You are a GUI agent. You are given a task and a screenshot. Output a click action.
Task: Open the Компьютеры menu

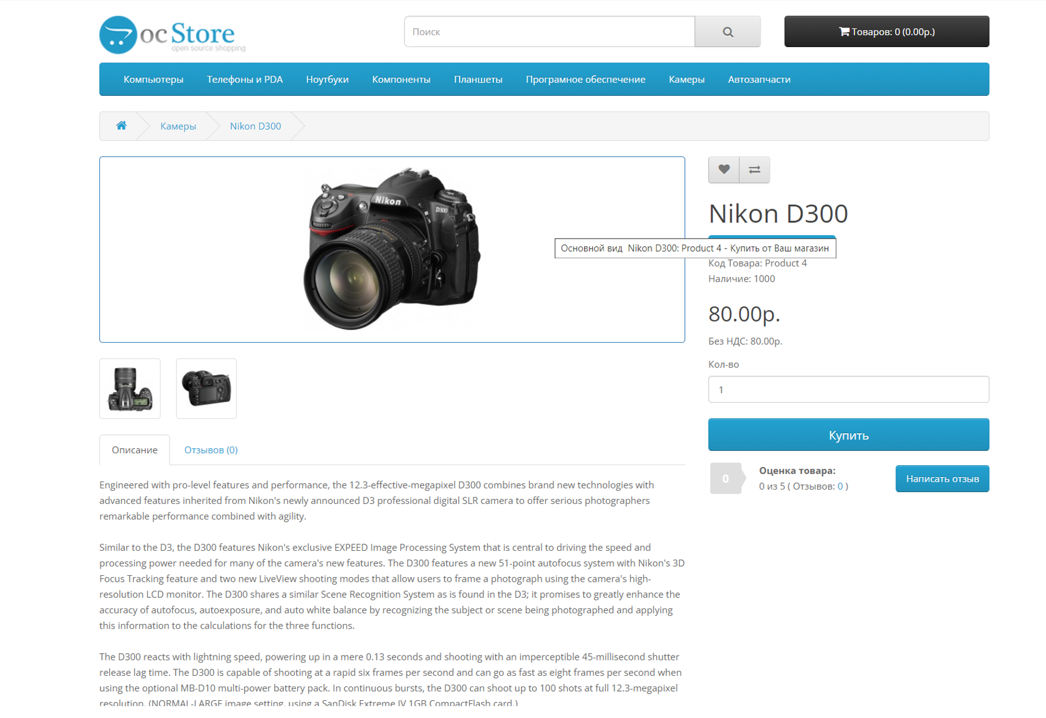point(153,79)
